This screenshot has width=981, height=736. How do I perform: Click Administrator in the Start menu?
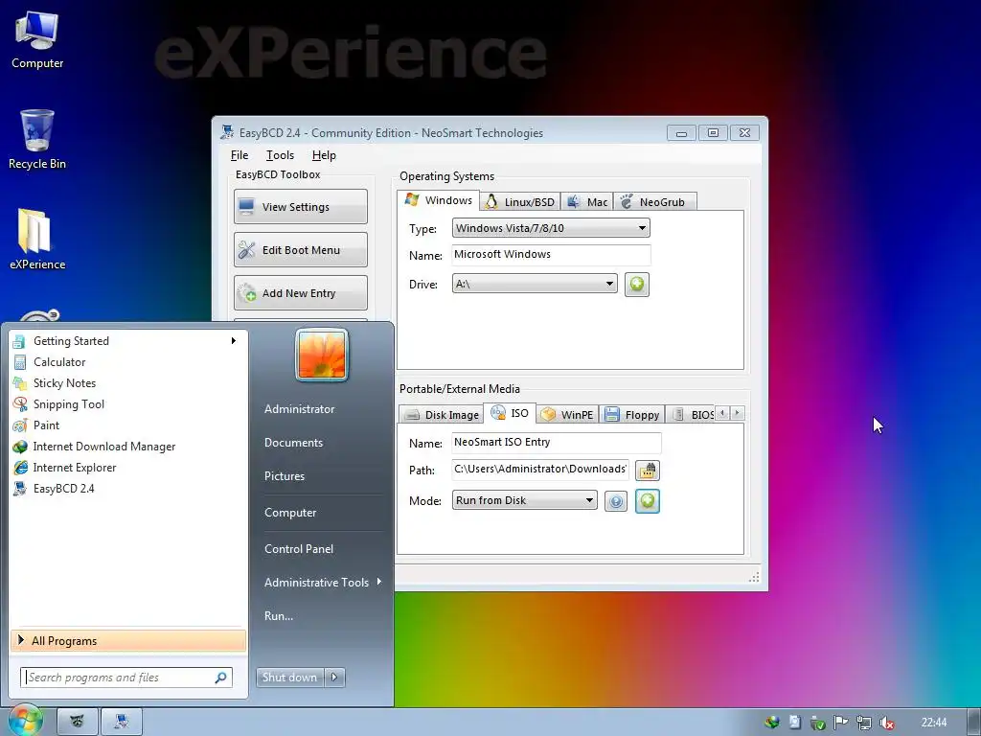tap(299, 408)
